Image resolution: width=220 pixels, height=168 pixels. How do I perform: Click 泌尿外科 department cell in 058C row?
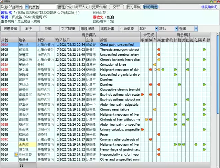(x=46, y=129)
